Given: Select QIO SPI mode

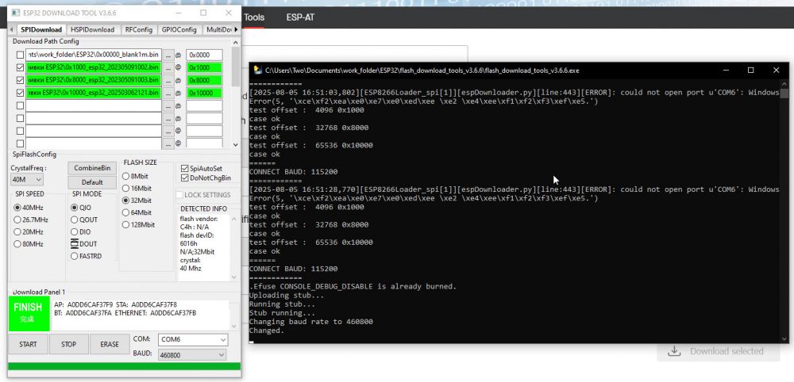Looking at the screenshot, I should tap(75, 208).
